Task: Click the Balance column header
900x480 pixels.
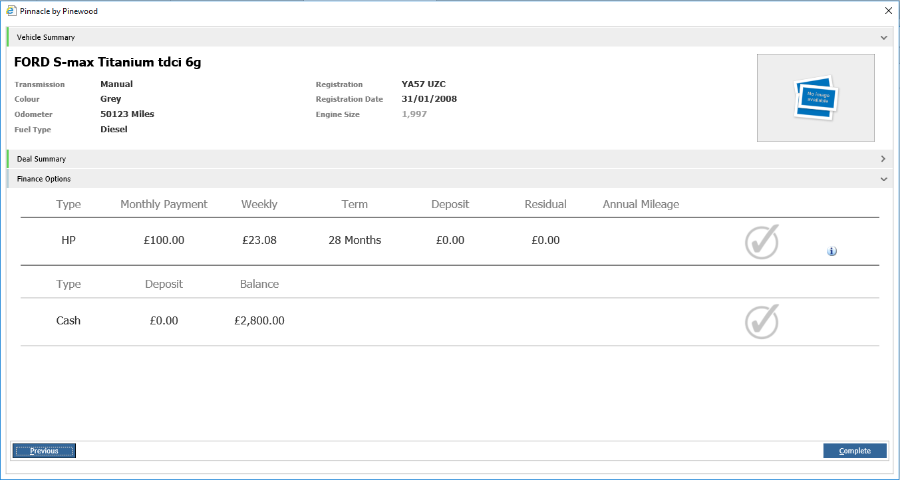Action: (259, 284)
